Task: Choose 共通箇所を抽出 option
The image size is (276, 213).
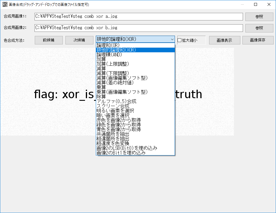Action: pyautogui.click(x=135, y=134)
